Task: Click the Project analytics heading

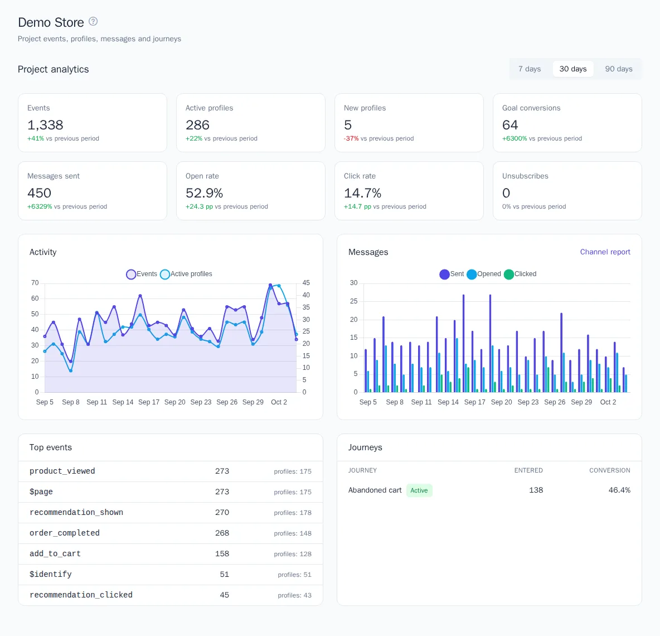Action: point(53,70)
